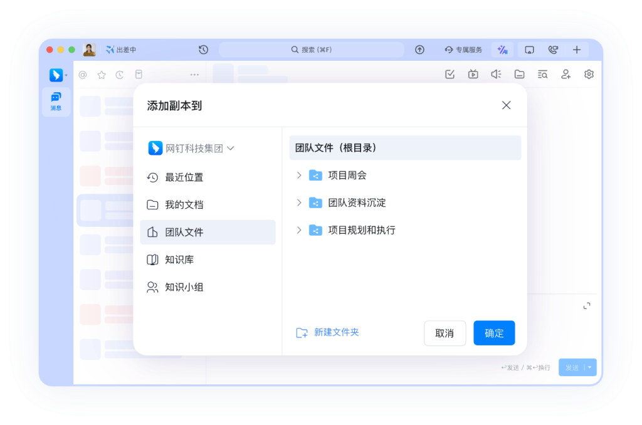The height and width of the screenshot is (425, 642).
Task: Click the video/live streaming icon
Action: tap(473, 74)
